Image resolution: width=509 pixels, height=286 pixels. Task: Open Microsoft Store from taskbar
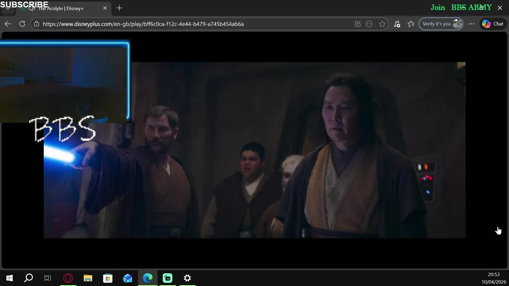click(108, 278)
